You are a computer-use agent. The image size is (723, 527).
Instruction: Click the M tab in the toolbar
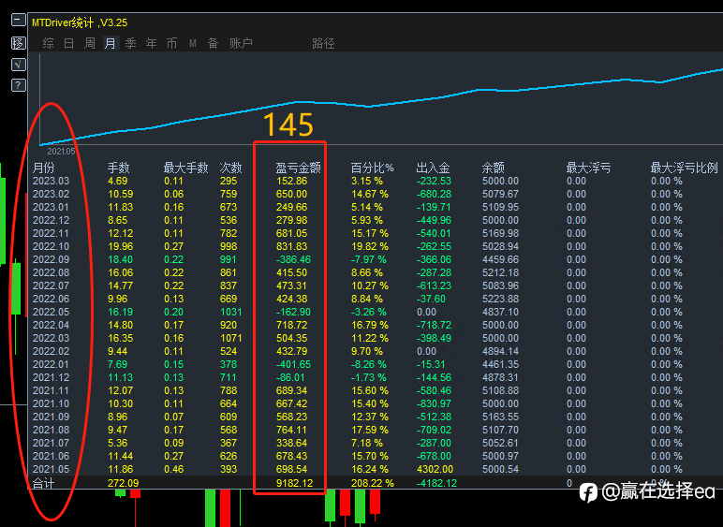193,43
